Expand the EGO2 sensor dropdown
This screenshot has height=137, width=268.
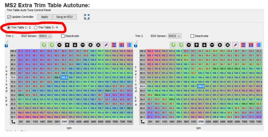tap(175, 36)
